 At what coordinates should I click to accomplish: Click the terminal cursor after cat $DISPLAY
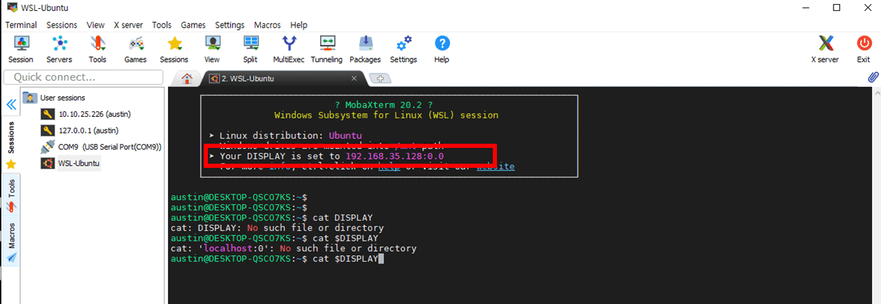tap(381, 259)
